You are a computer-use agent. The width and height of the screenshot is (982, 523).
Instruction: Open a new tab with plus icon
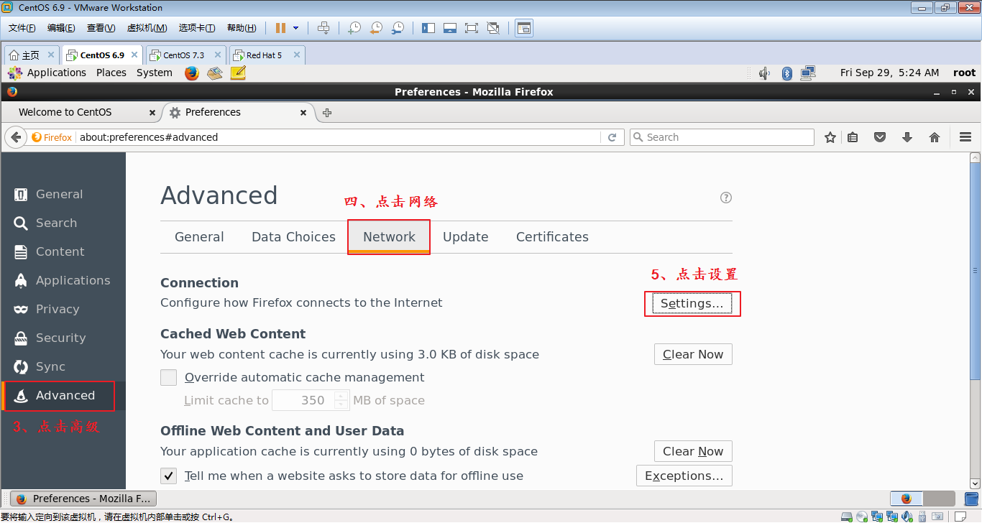tap(327, 113)
